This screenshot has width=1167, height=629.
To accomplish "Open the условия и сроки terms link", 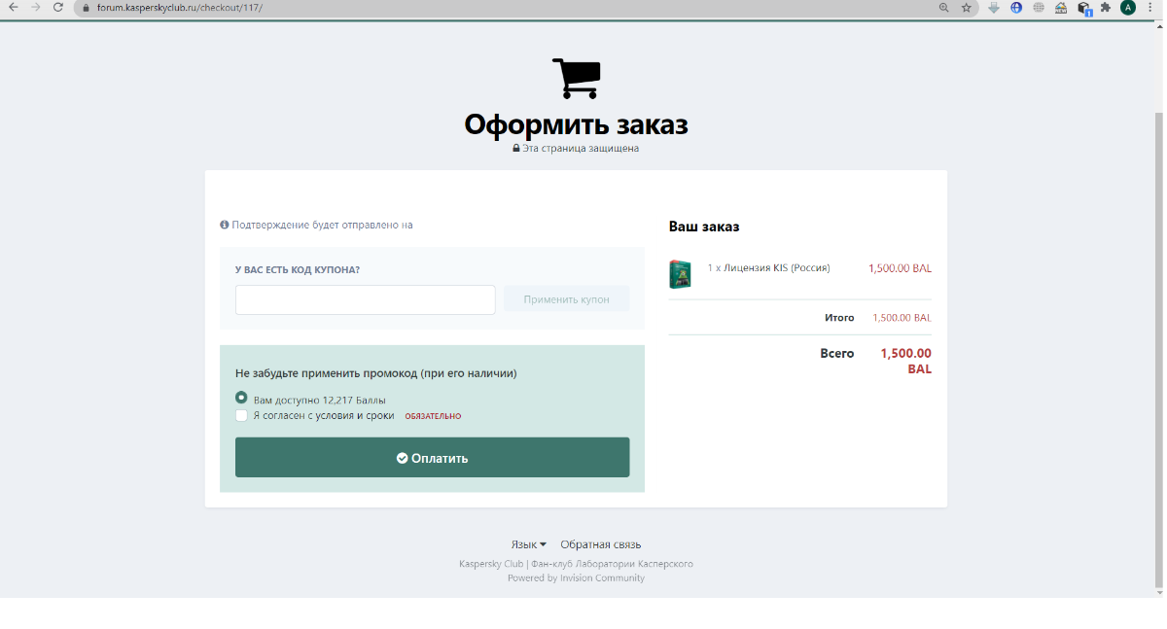I will [x=354, y=415].
